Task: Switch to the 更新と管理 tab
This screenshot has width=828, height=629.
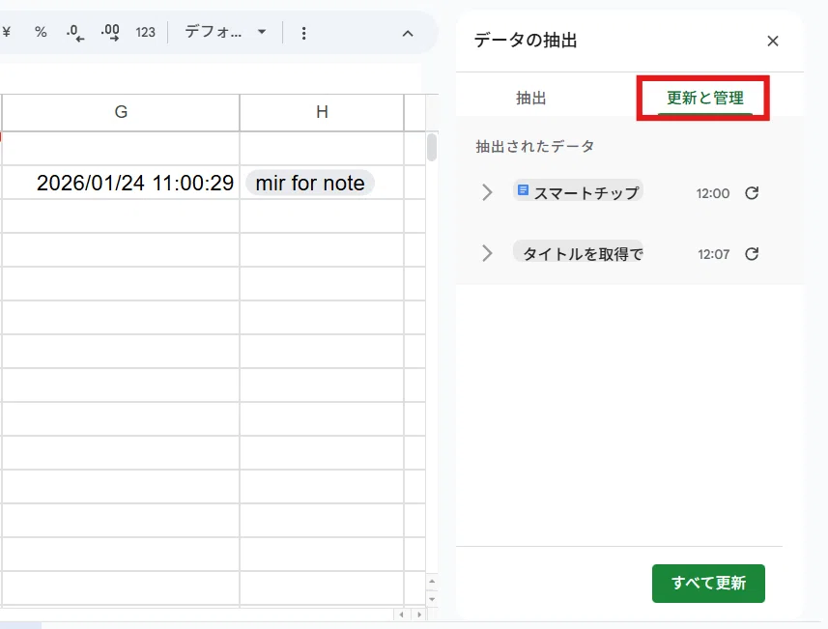Action: tap(705, 98)
